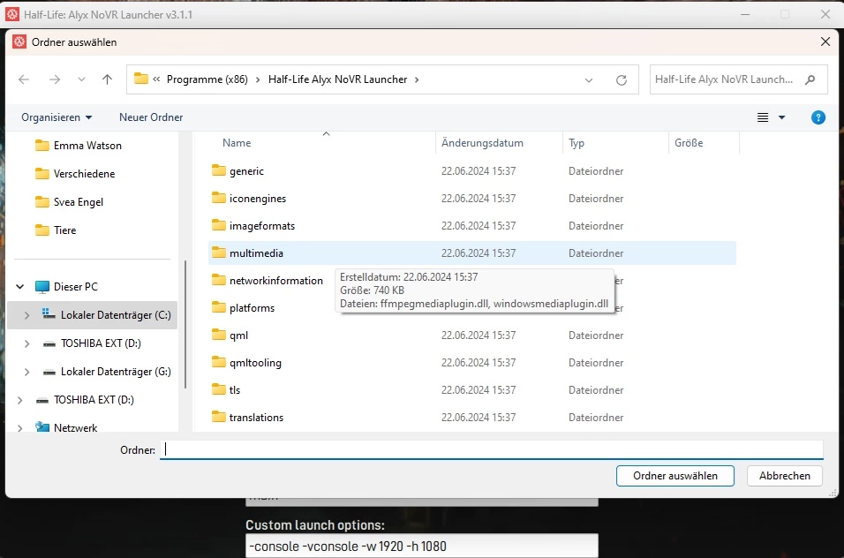The image size is (844, 558).
Task: Open the help icon
Action: [x=818, y=117]
